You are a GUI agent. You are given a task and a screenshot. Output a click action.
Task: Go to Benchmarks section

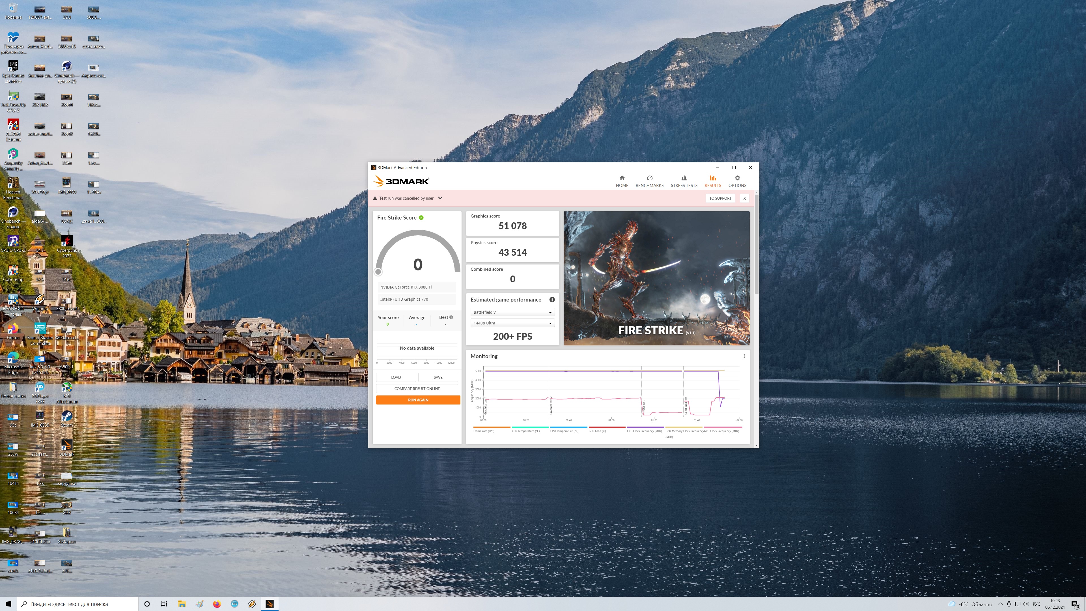[649, 181]
